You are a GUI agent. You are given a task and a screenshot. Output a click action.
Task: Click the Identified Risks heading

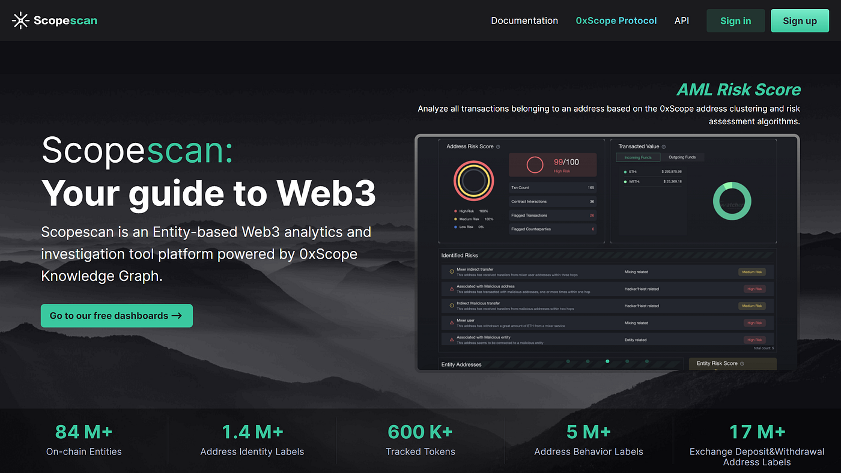click(x=460, y=256)
